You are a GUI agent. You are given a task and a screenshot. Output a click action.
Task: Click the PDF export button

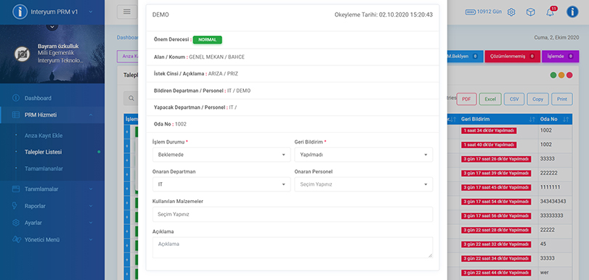coord(466,99)
